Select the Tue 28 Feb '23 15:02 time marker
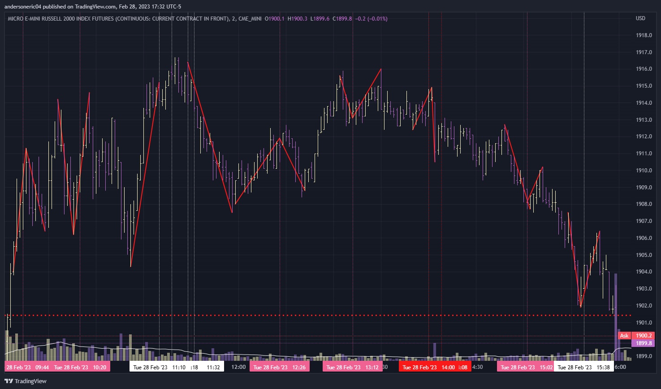 point(526,367)
